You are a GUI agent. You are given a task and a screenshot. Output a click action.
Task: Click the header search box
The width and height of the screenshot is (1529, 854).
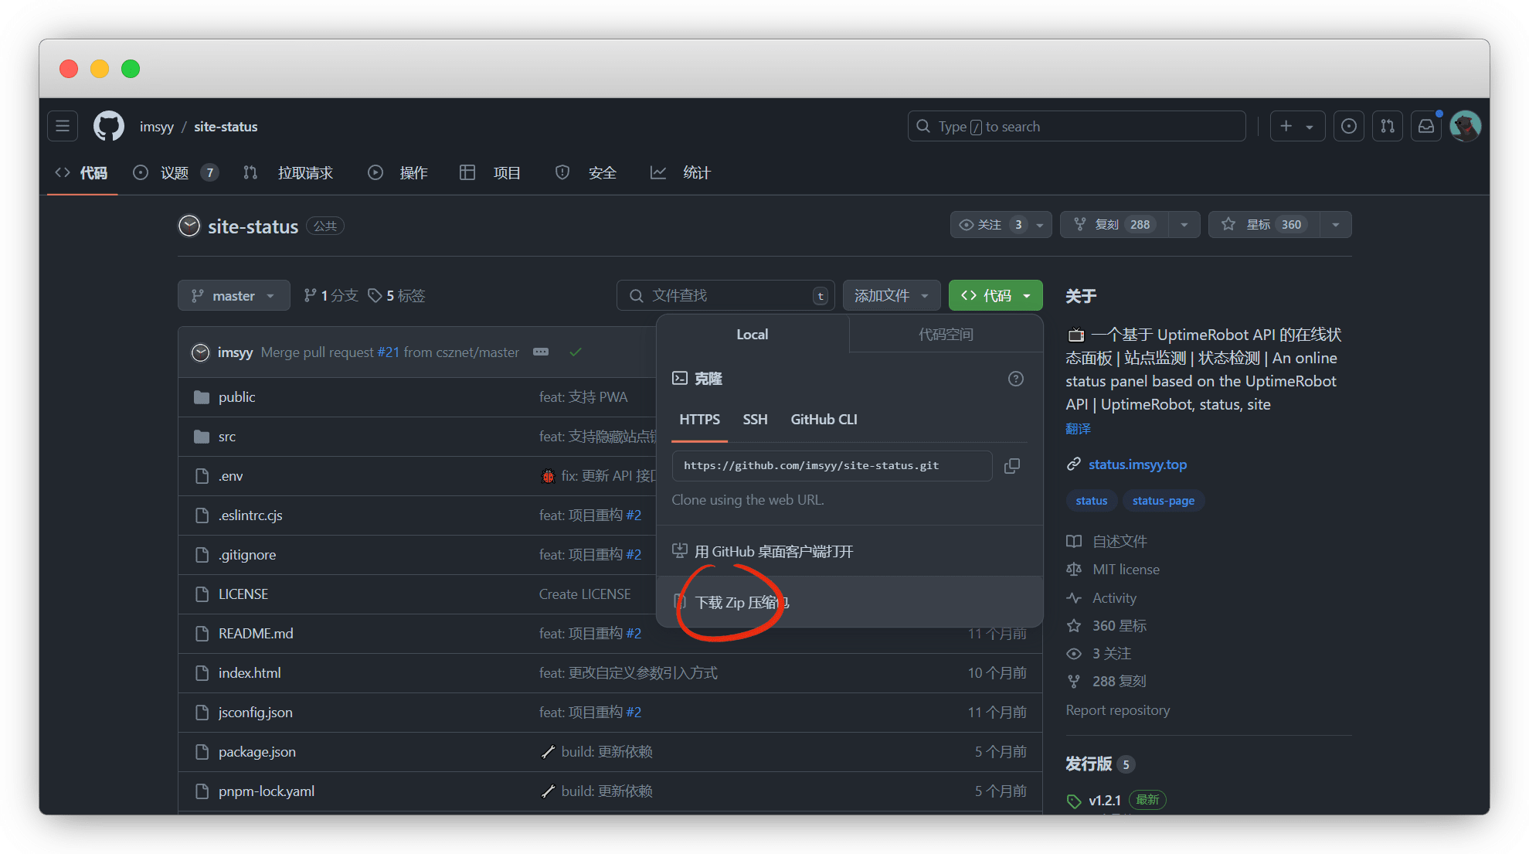click(1076, 126)
